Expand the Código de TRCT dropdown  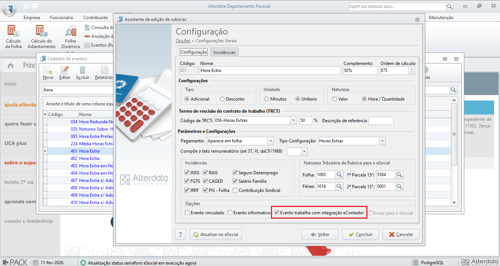pos(293,120)
